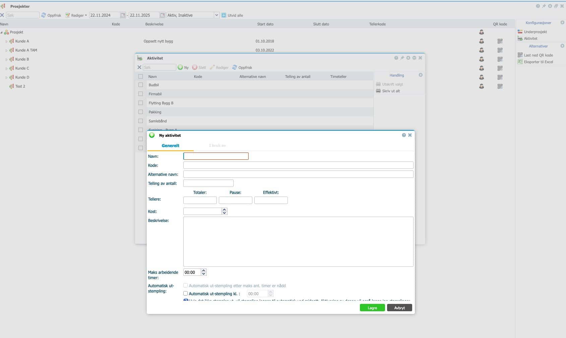Expand the Kunde A tree node
Image resolution: width=566 pixels, height=338 pixels.
tap(6, 41)
